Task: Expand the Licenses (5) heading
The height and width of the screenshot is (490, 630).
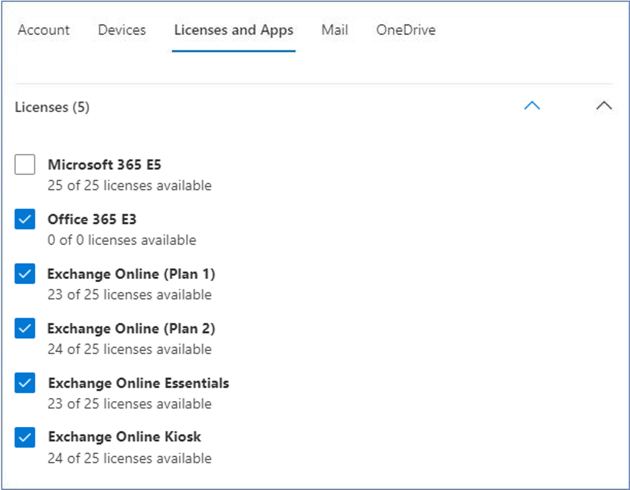Action: [x=52, y=107]
